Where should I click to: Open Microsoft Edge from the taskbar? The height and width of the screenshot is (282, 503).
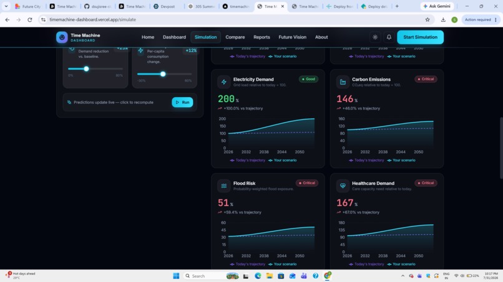point(258,276)
